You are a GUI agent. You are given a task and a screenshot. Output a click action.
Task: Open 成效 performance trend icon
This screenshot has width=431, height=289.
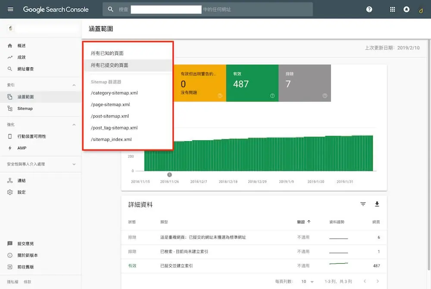coord(10,57)
